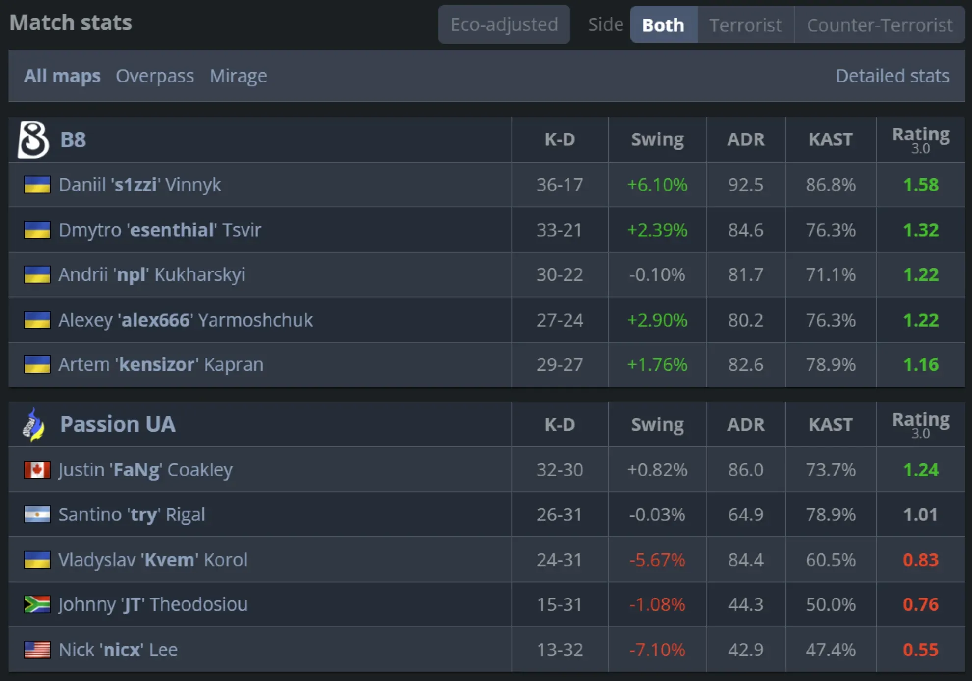Image resolution: width=972 pixels, height=681 pixels.
Task: Open the Detailed stats page
Action: point(892,76)
